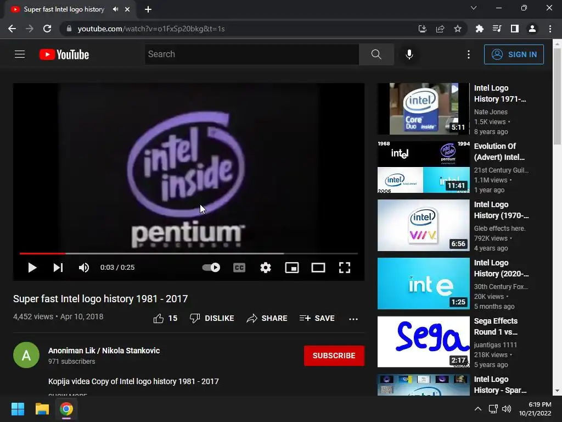562x422 pixels.
Task: Open Anoniman Lik / Nikola Stankovic channel
Action: (104, 351)
